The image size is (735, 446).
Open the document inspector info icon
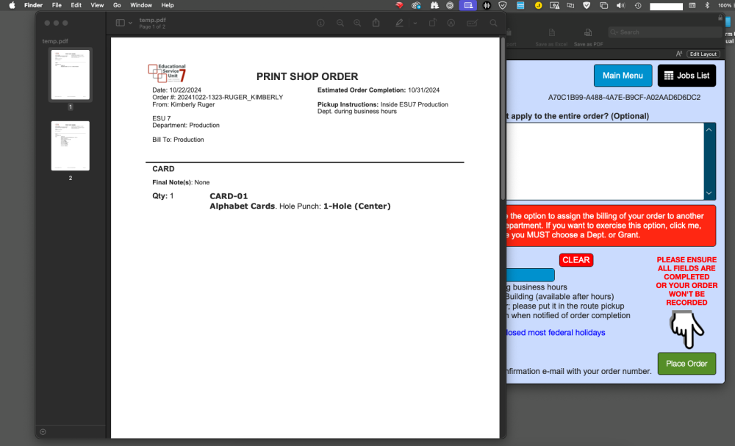point(321,23)
